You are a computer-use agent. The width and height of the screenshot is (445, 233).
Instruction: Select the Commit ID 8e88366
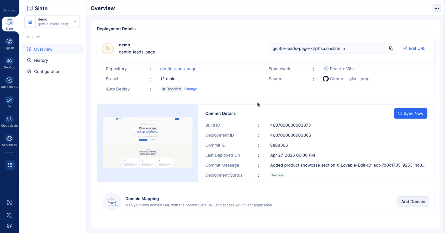coord(279,145)
